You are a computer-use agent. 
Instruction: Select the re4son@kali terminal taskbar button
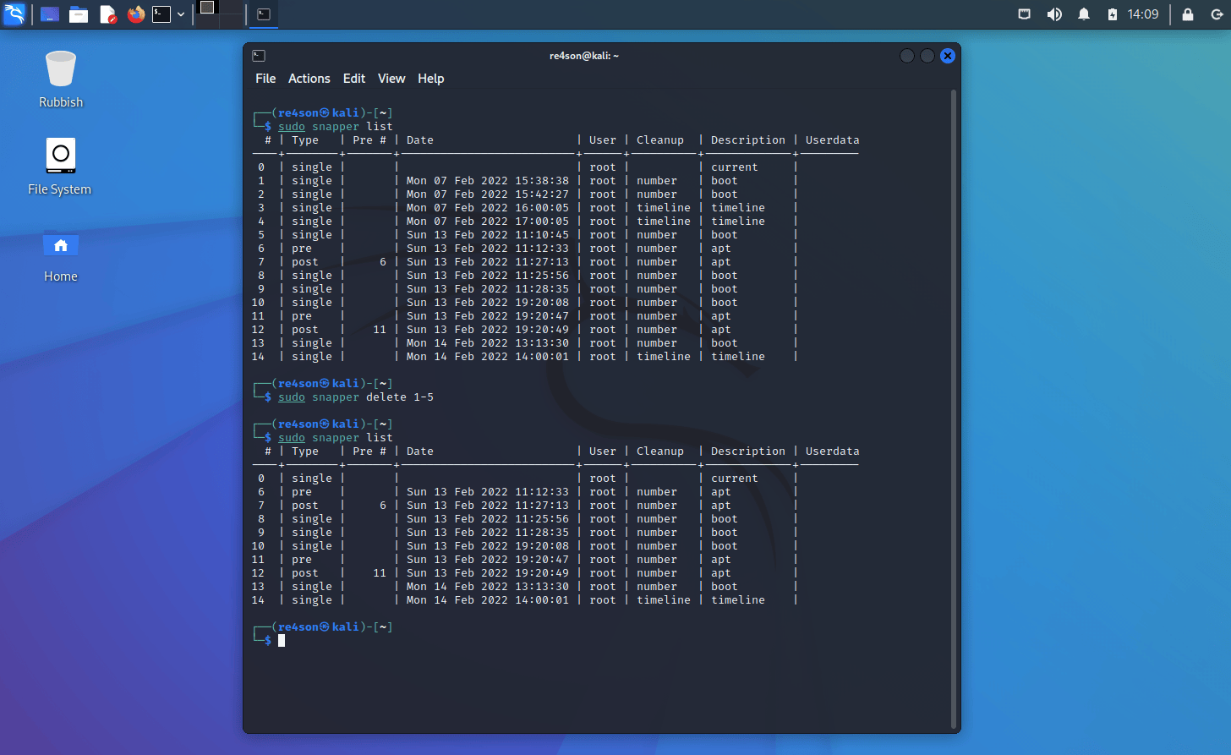pyautogui.click(x=264, y=14)
